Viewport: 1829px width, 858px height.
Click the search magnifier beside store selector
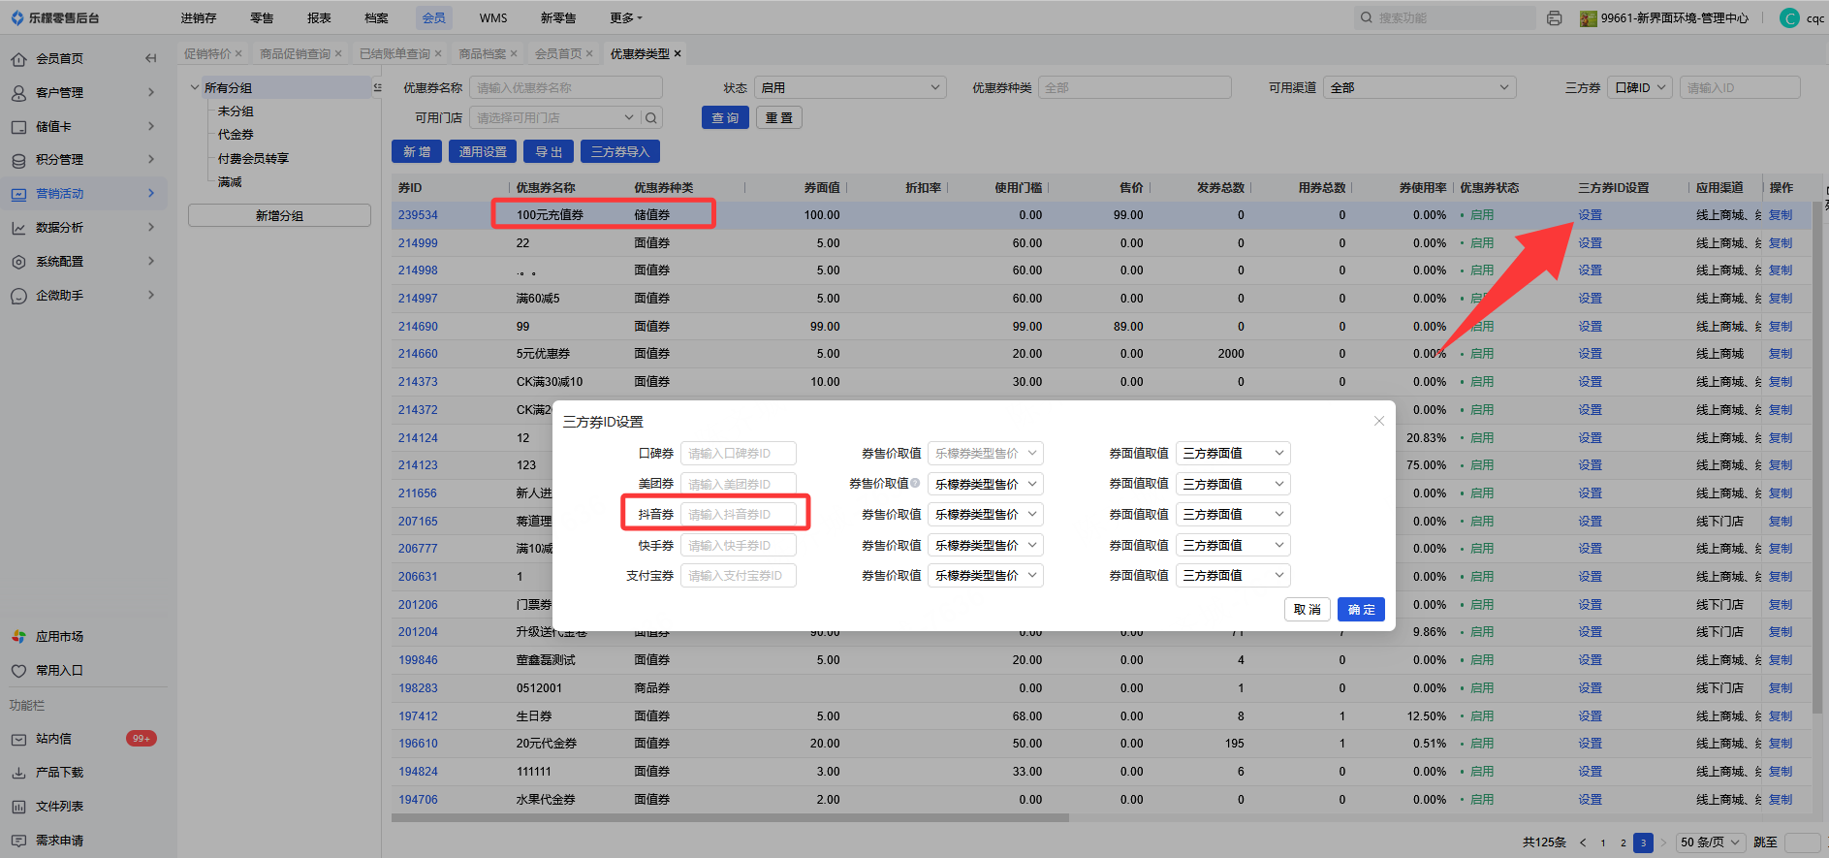click(x=651, y=118)
